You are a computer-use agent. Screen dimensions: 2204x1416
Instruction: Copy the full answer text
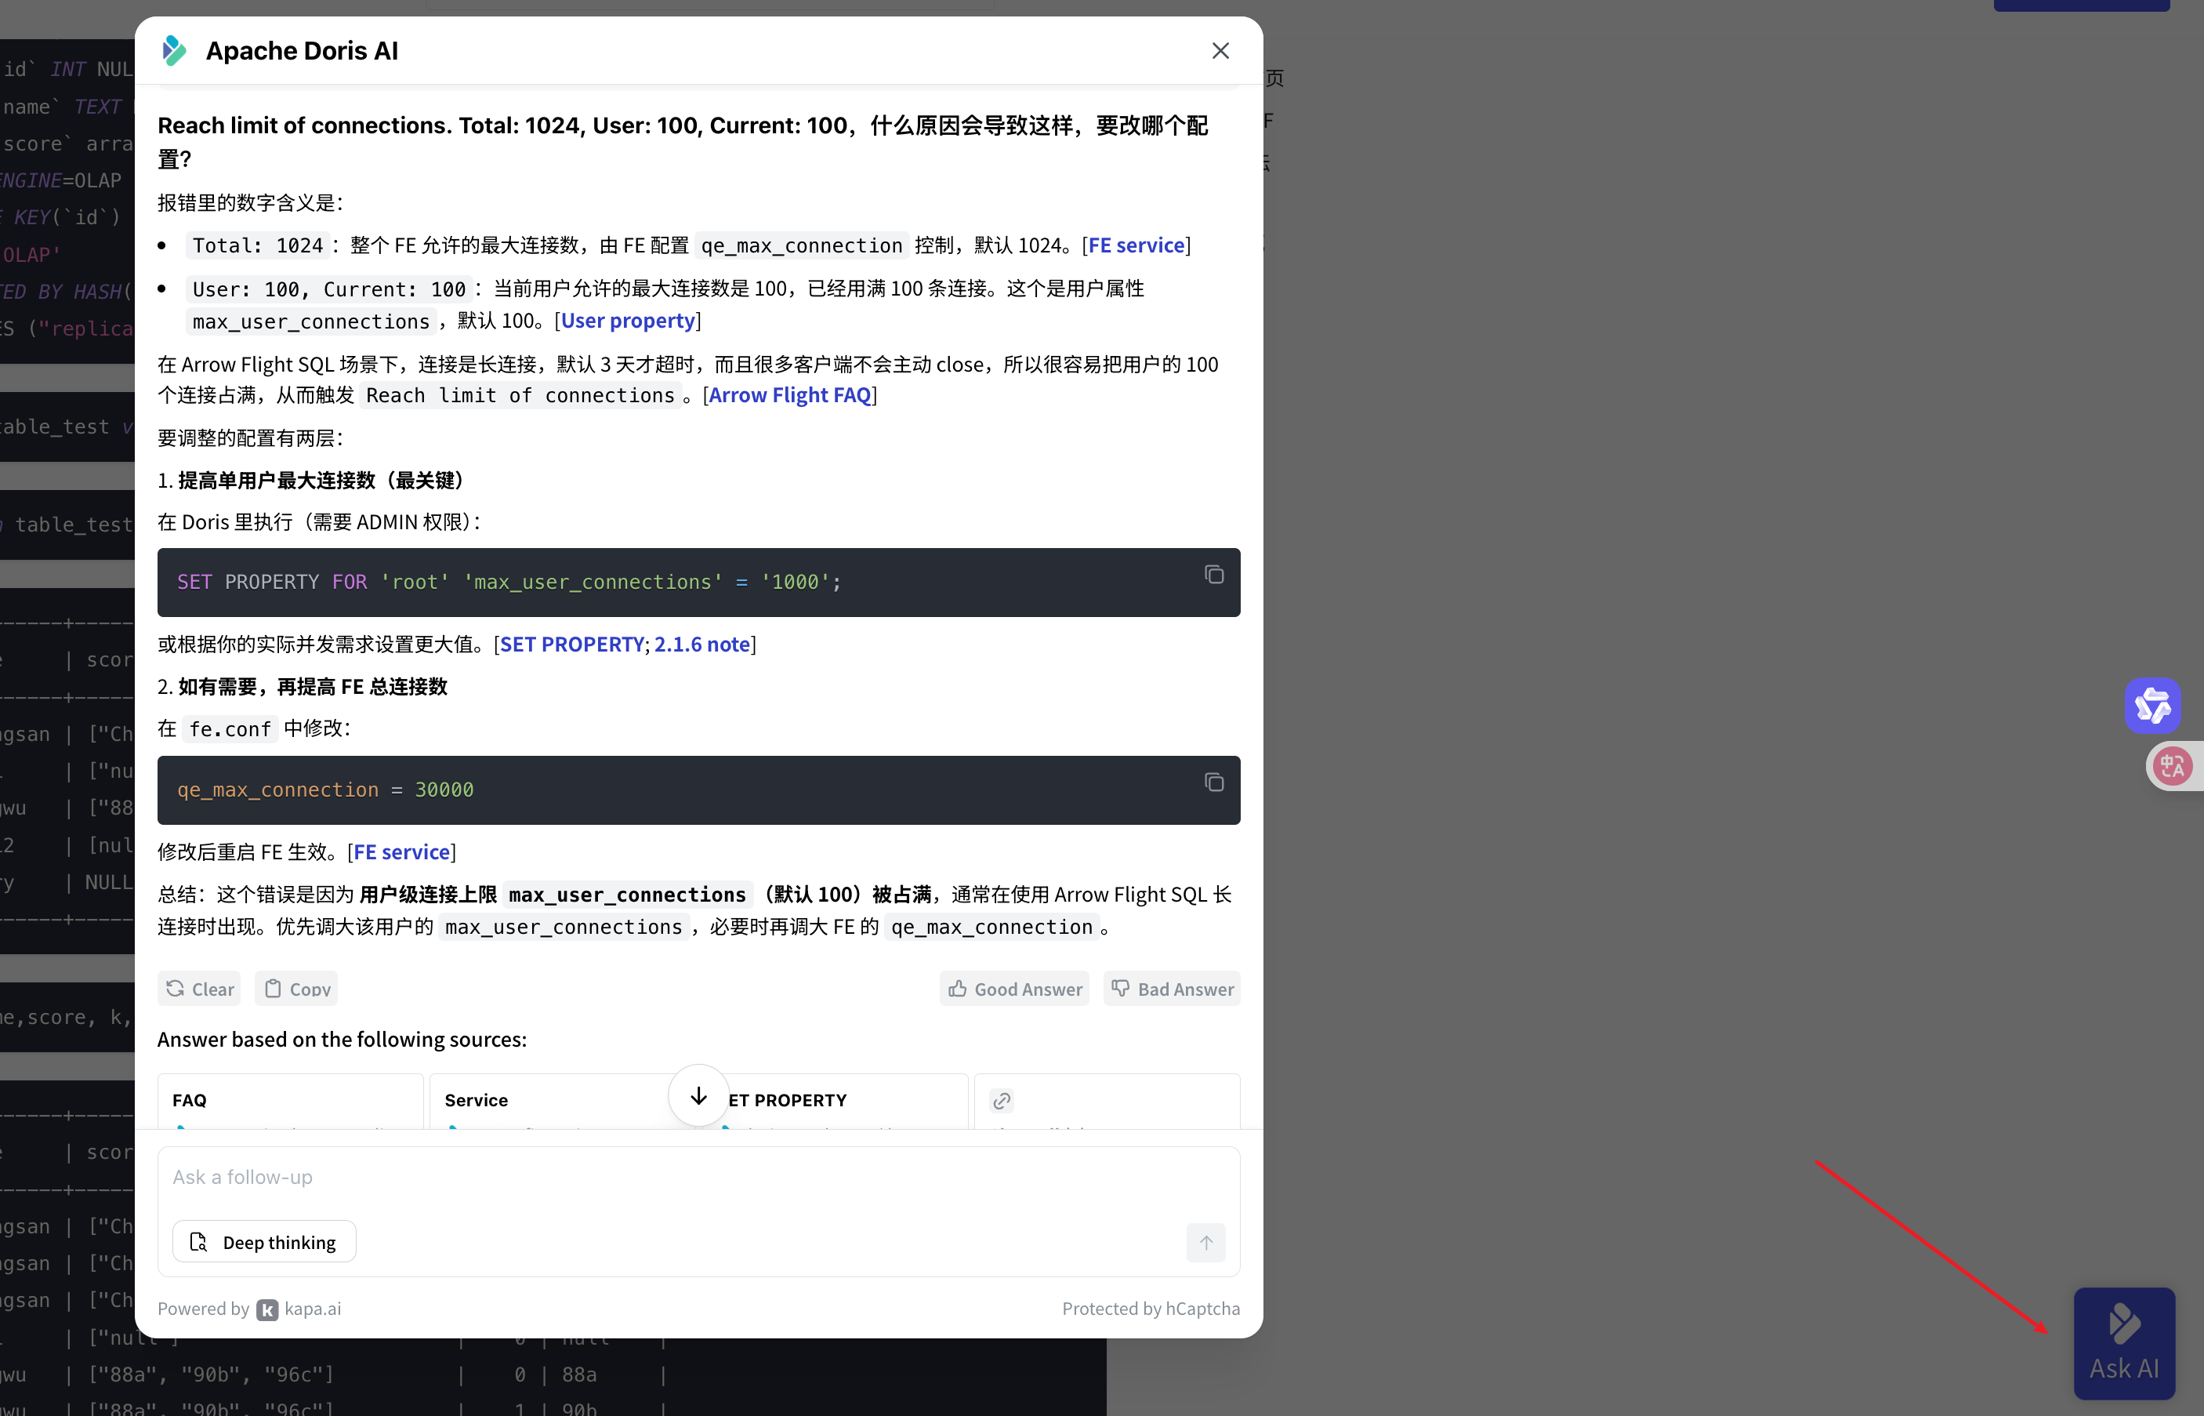pos(296,989)
